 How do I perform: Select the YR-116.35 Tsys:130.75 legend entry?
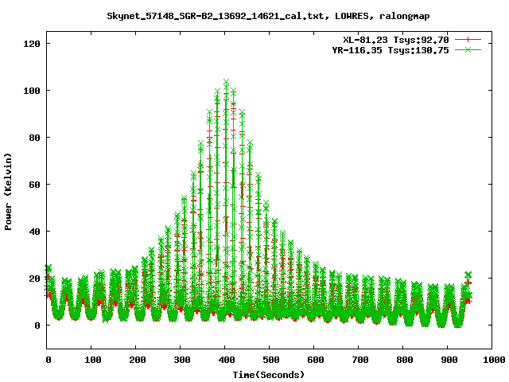pyautogui.click(x=390, y=50)
